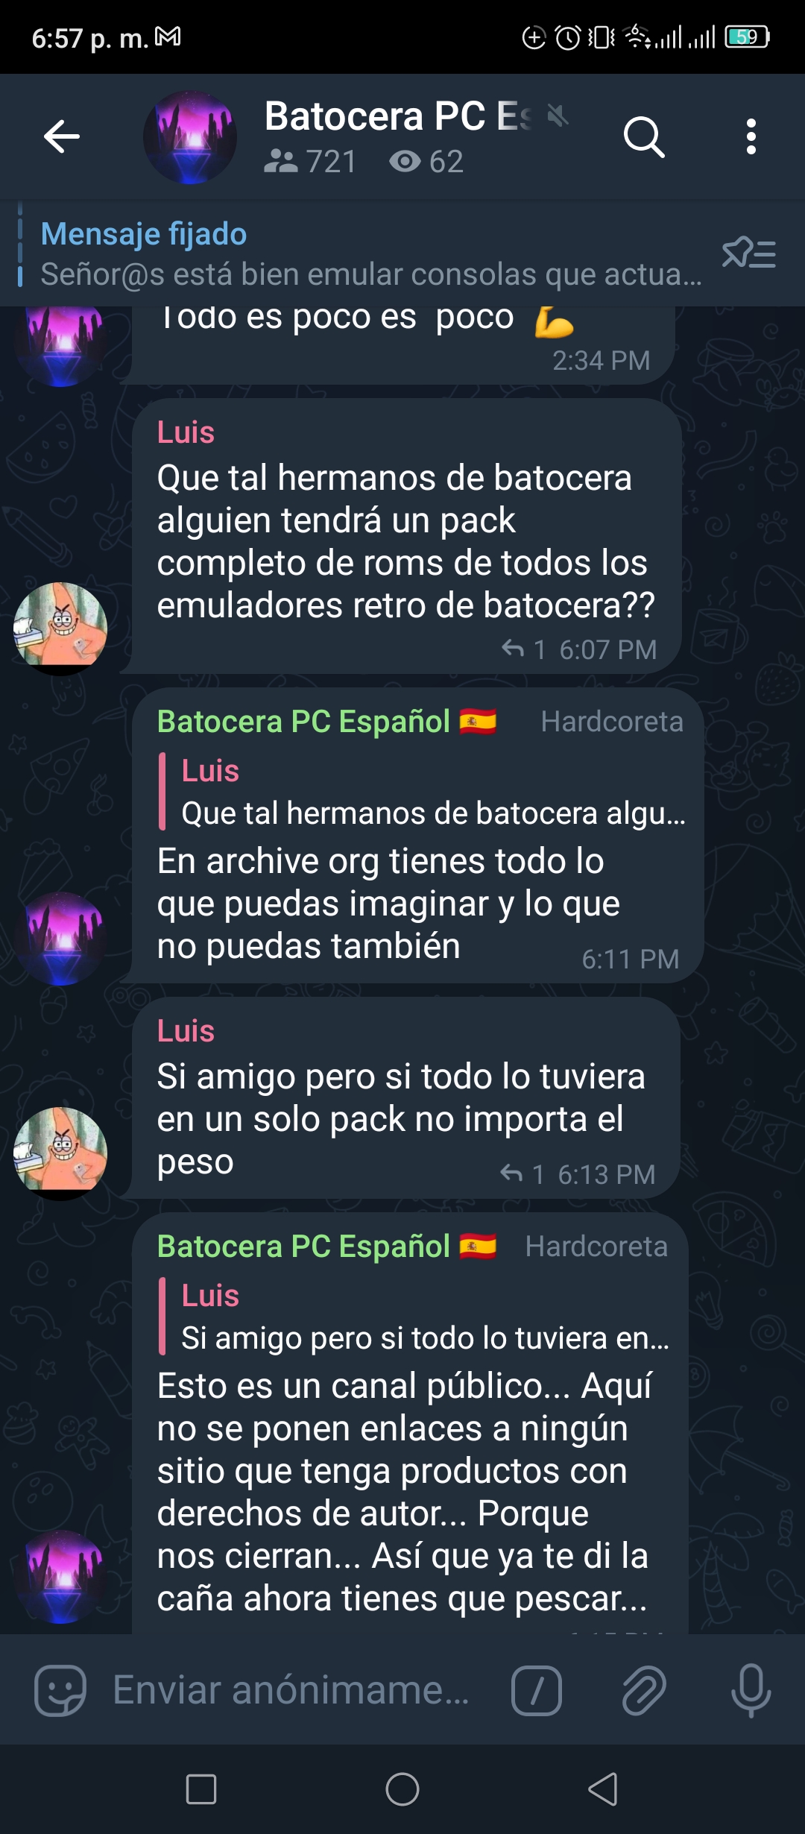Open the pinned message Mensaje fijado banner

[x=371, y=254]
